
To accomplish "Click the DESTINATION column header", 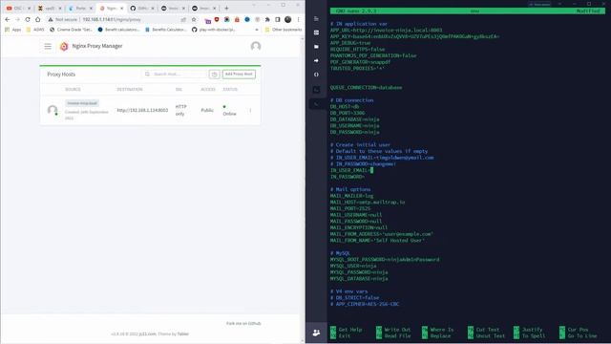I will click(x=130, y=89).
